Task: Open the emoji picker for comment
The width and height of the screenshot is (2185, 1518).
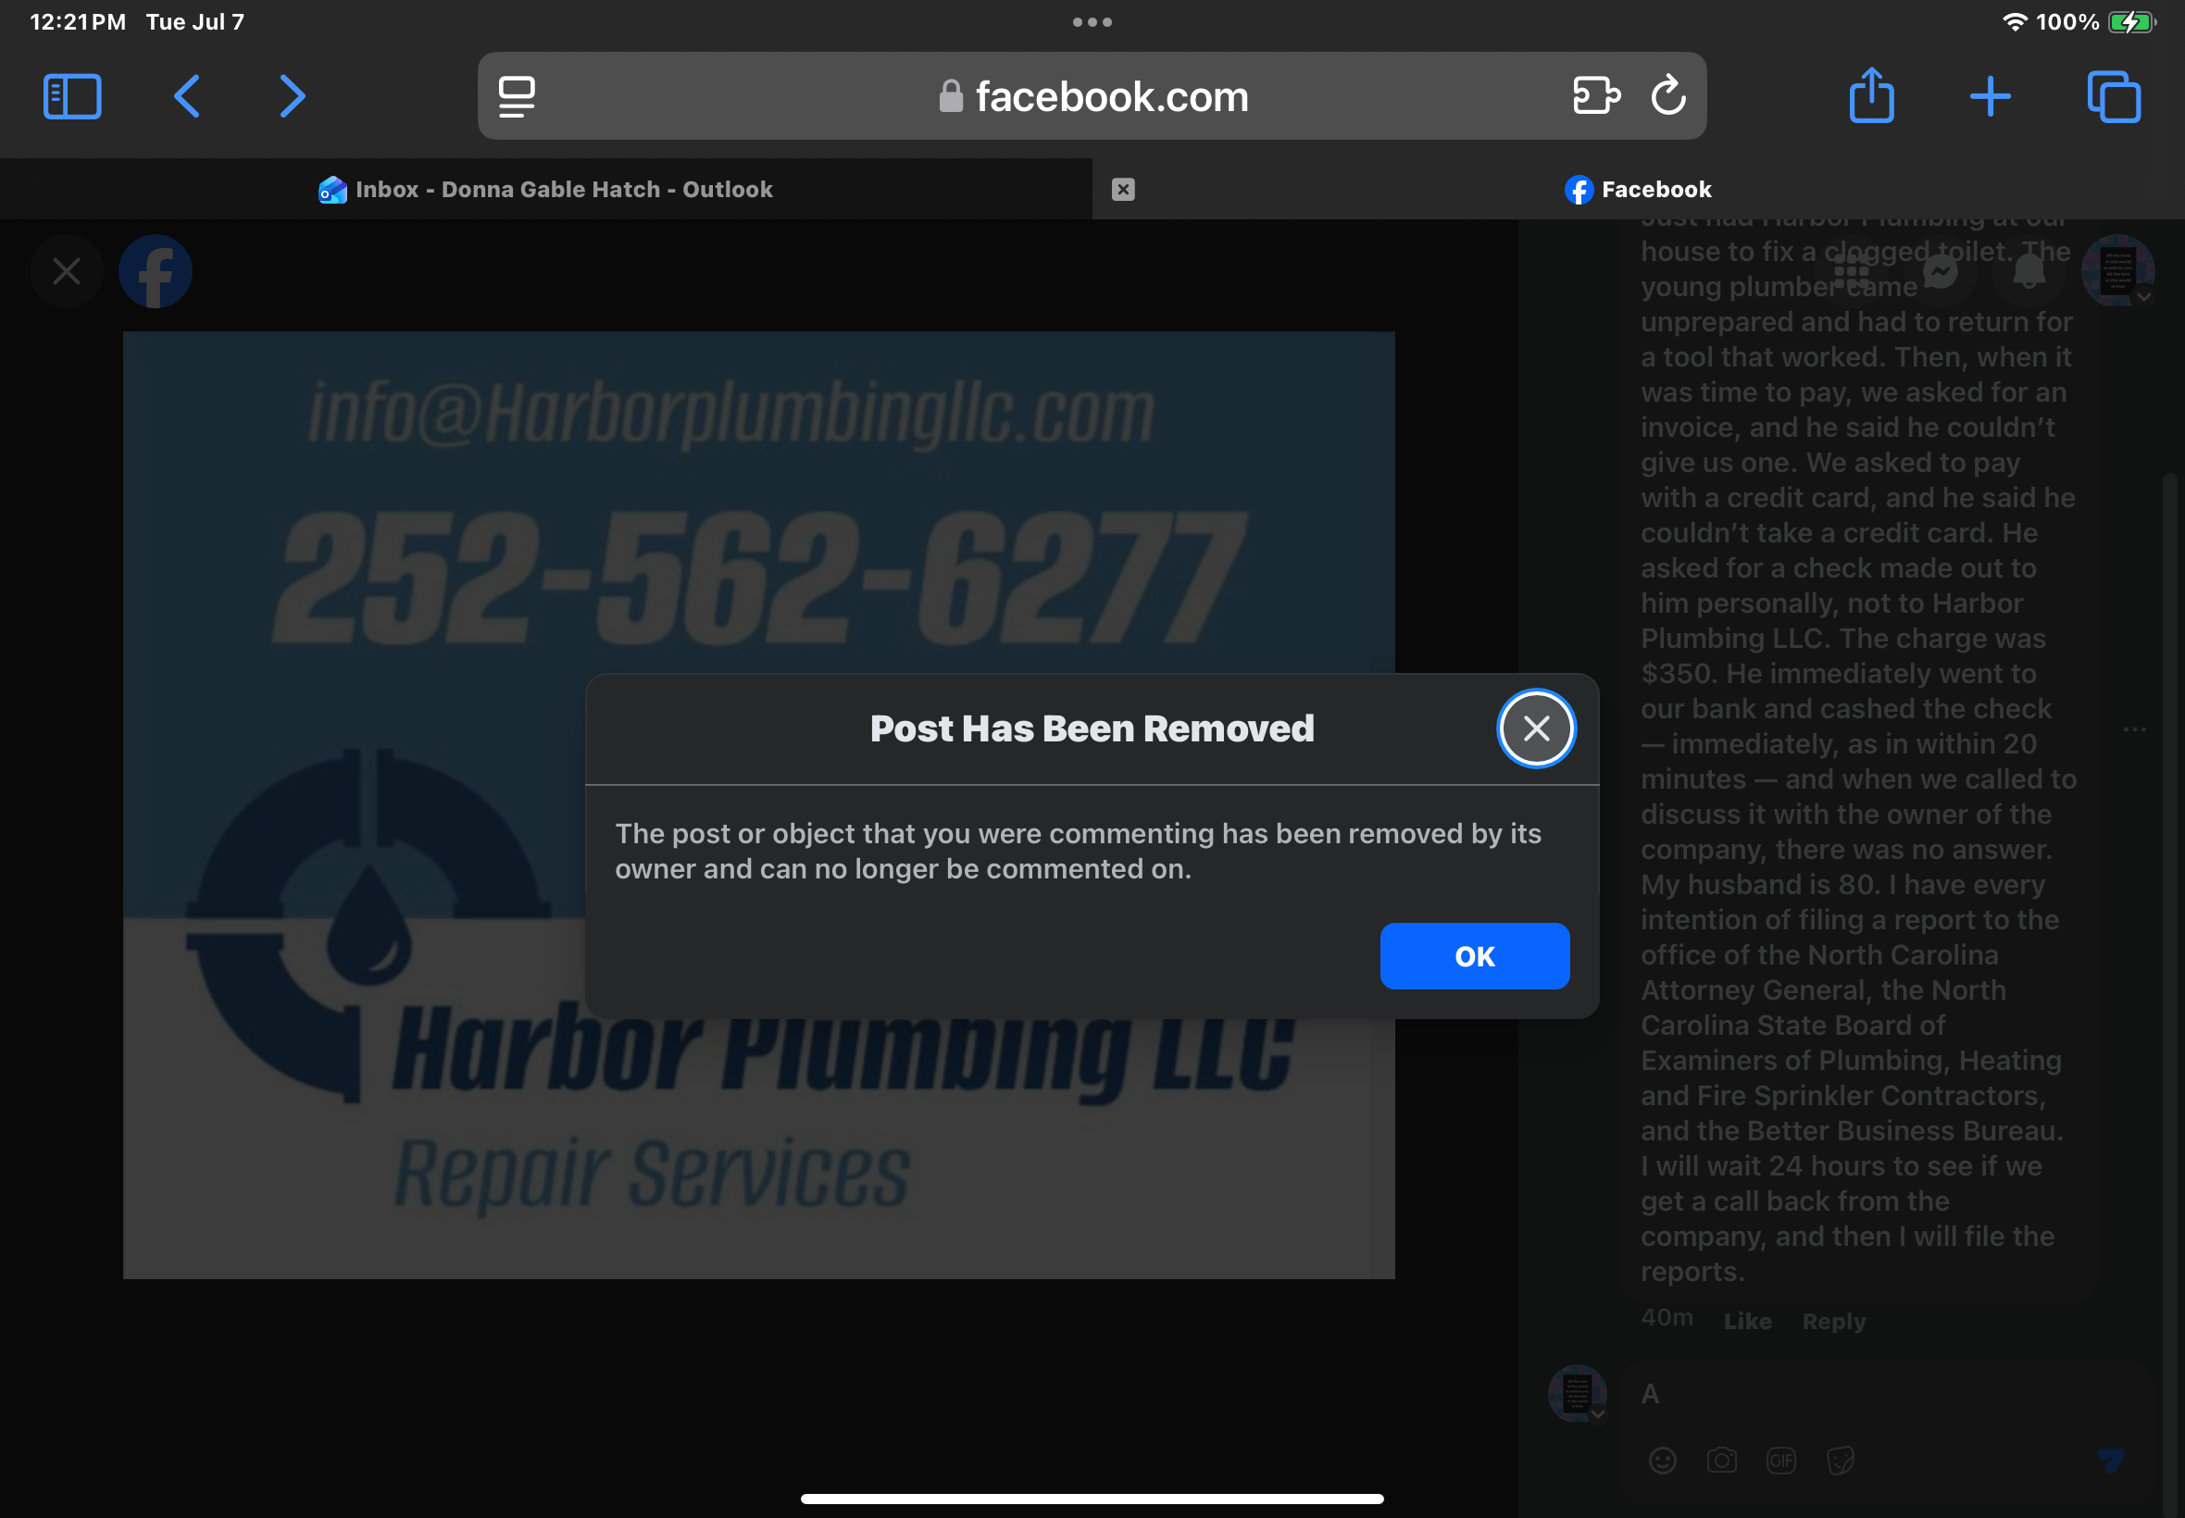Action: click(x=1663, y=1460)
